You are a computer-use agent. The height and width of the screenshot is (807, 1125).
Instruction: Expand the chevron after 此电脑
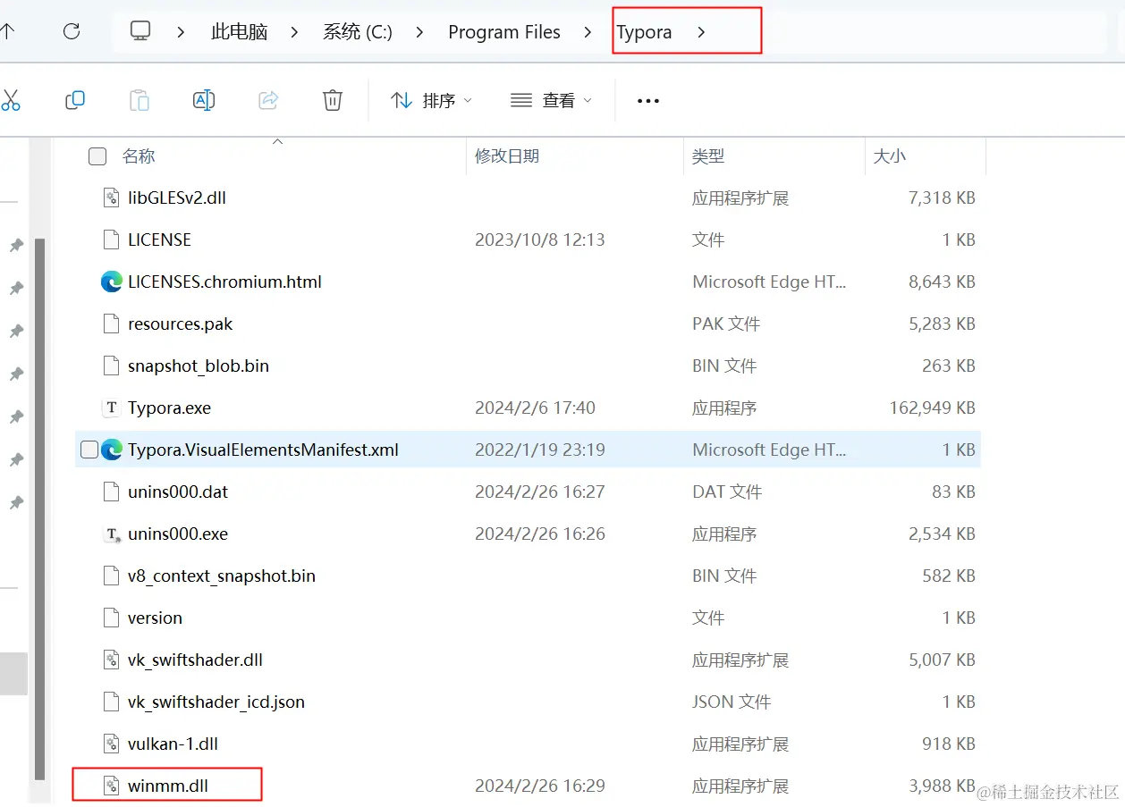(x=294, y=32)
